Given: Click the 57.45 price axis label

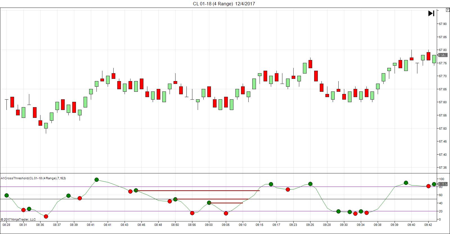Looking at the screenshot, I should [x=443, y=141].
